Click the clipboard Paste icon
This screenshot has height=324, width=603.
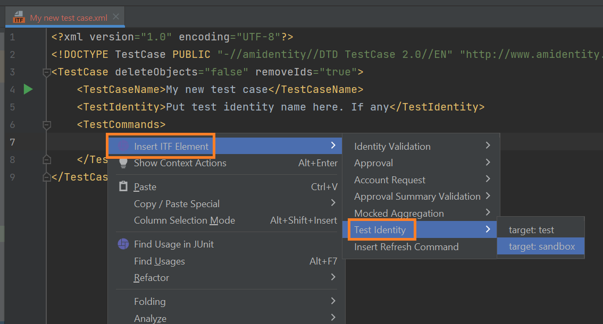click(123, 186)
